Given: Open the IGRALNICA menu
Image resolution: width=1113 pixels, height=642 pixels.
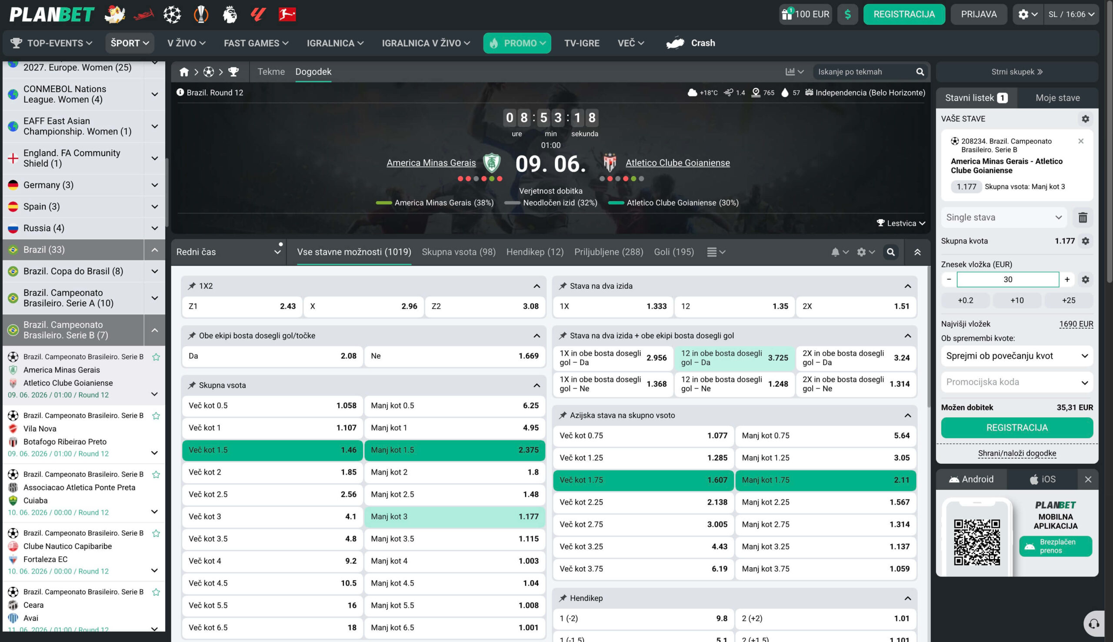Looking at the screenshot, I should pos(335,43).
